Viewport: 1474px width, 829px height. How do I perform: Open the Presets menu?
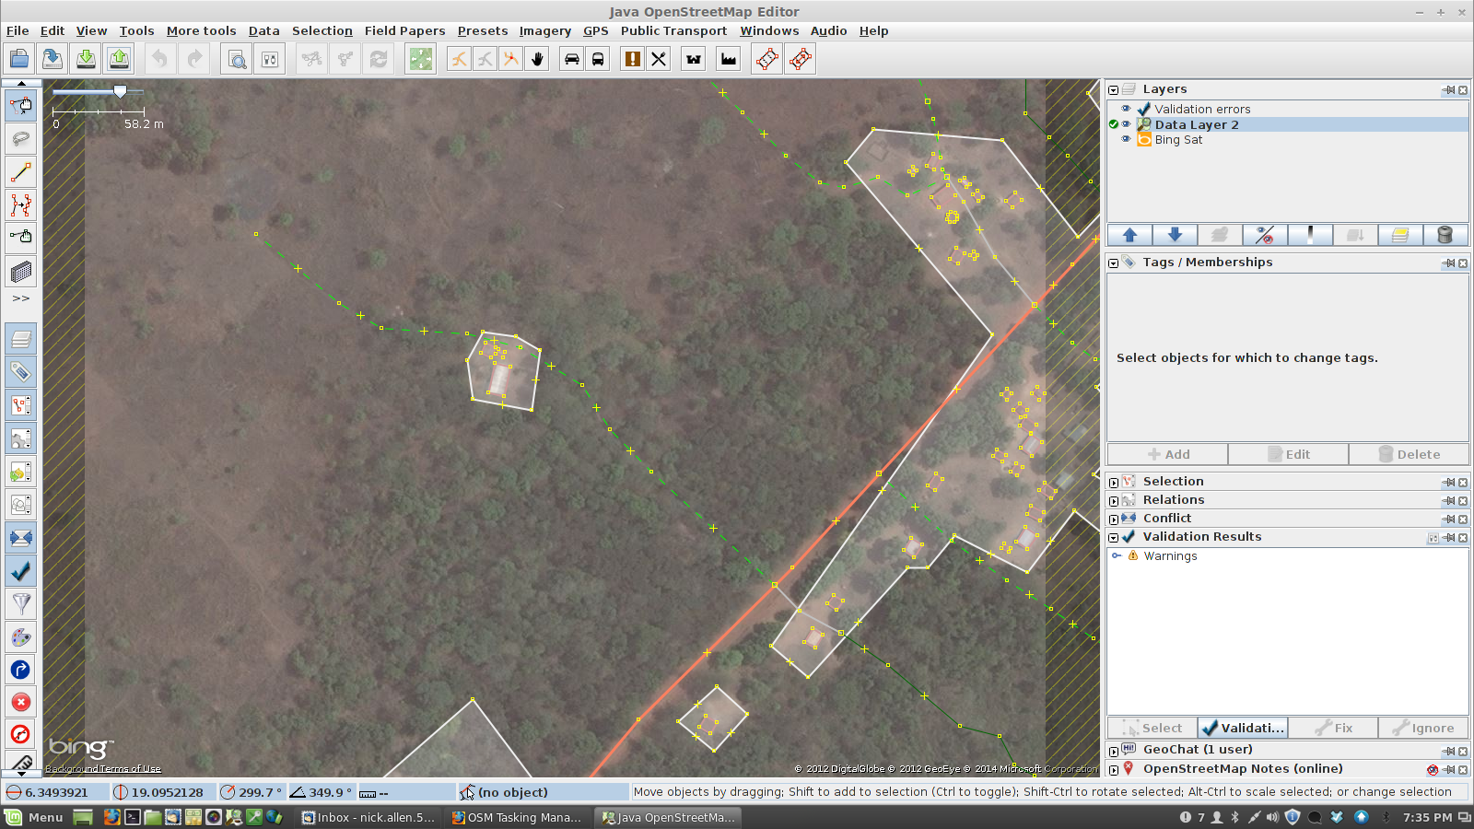(x=483, y=30)
